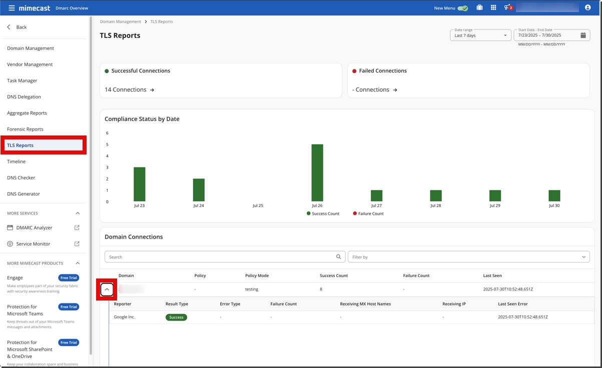This screenshot has width=602, height=368.
Task: Click the Successful Connections arrow
Action: pos(152,90)
